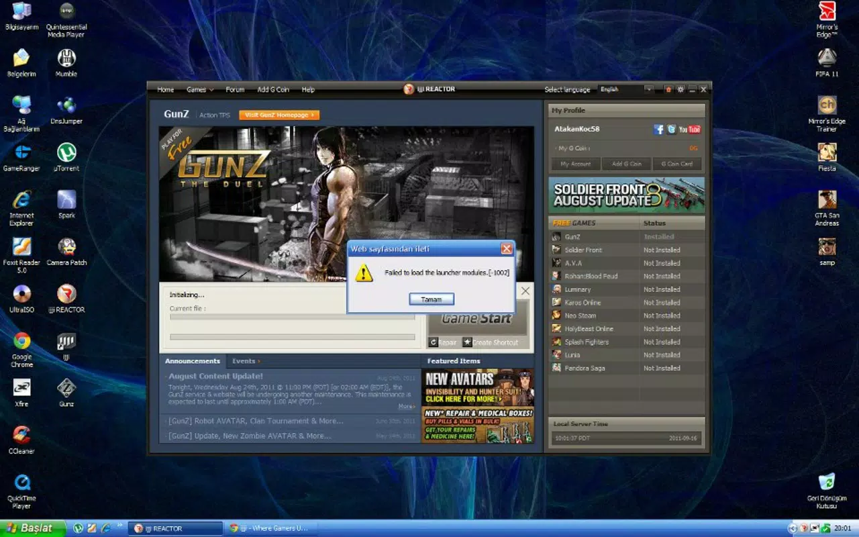The height and width of the screenshot is (537, 859).
Task: Select the Geri Dönüşüm Kutusu recycle bin
Action: (827, 491)
